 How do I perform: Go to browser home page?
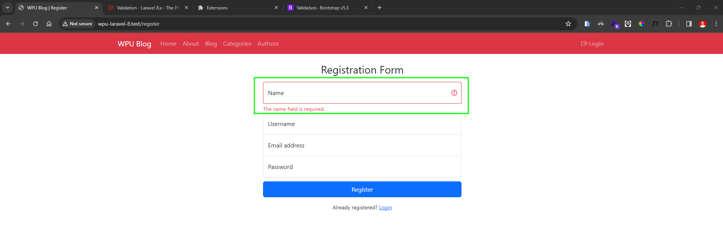[x=49, y=24]
